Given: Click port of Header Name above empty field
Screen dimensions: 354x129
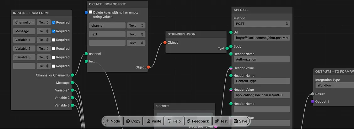Looking at the screenshot, I should (231, 104).
